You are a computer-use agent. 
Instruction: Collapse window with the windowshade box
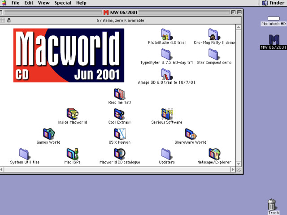pyautogui.click(x=239, y=12)
